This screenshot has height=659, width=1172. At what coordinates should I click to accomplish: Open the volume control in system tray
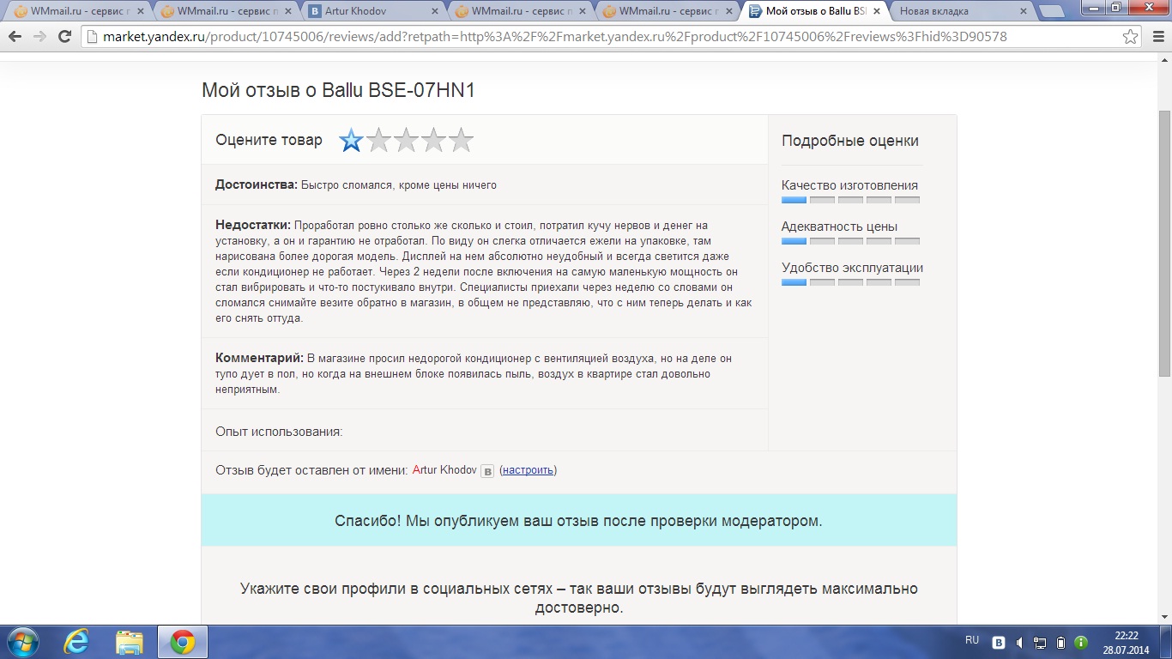tap(1019, 642)
